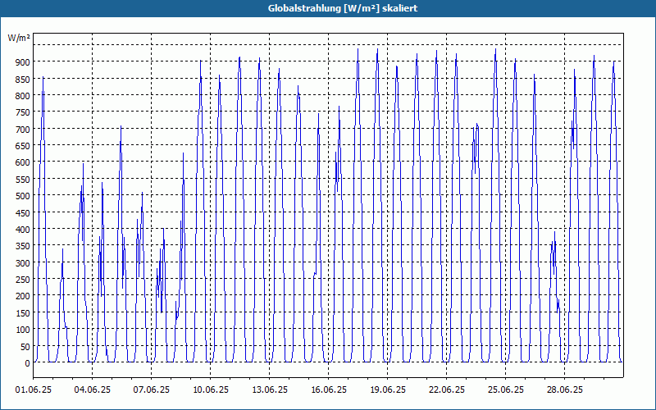Click the 'W/m²' unit label

(19, 38)
